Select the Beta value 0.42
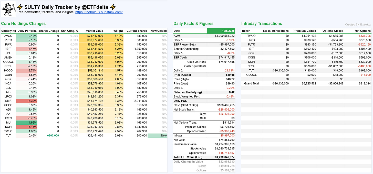Screen dimensions: 373x174 (232, 92)
